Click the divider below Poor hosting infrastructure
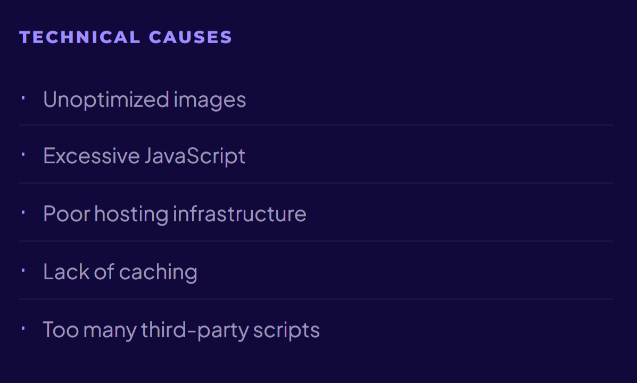637x383 pixels. [x=316, y=241]
